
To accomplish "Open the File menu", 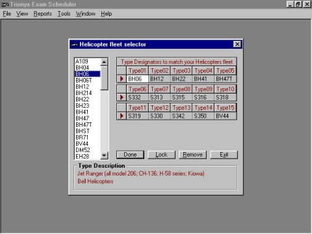I will [x=6, y=14].
